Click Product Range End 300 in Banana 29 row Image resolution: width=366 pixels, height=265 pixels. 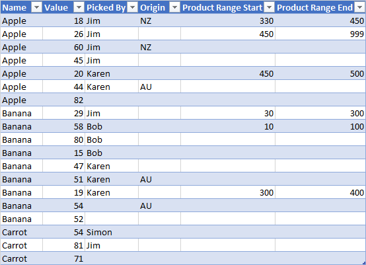pyautogui.click(x=320, y=113)
